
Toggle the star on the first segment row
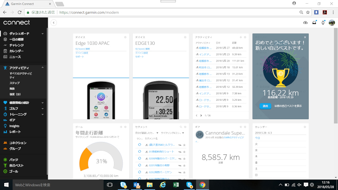[x=184, y=145]
